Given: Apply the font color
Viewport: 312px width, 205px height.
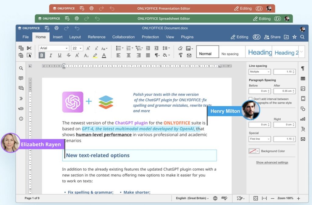Looking at the screenshot, I should (104, 56).
